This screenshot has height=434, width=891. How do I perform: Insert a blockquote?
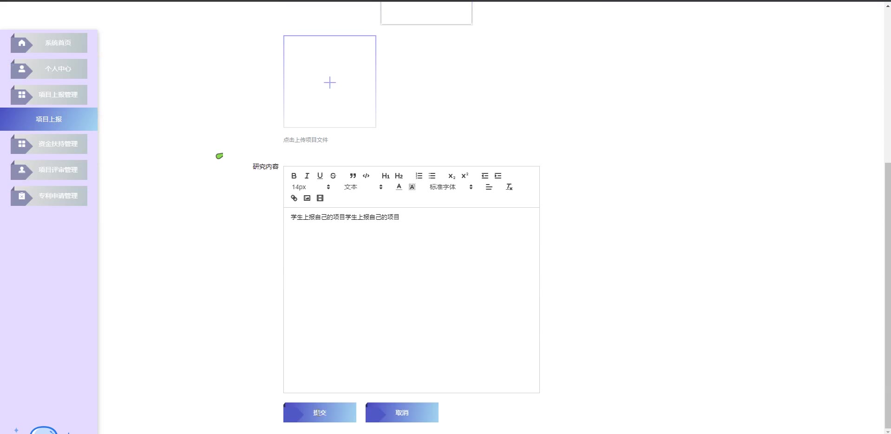[353, 176]
